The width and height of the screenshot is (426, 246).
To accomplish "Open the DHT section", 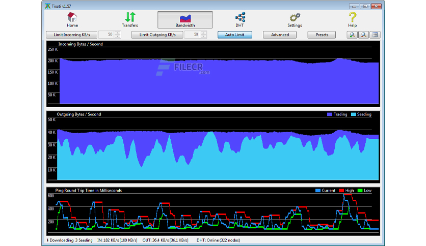I will (x=239, y=20).
